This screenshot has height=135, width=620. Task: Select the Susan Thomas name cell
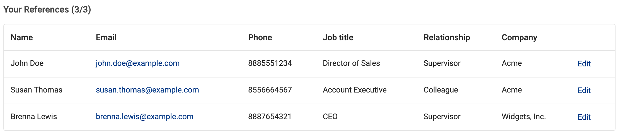pos(37,90)
